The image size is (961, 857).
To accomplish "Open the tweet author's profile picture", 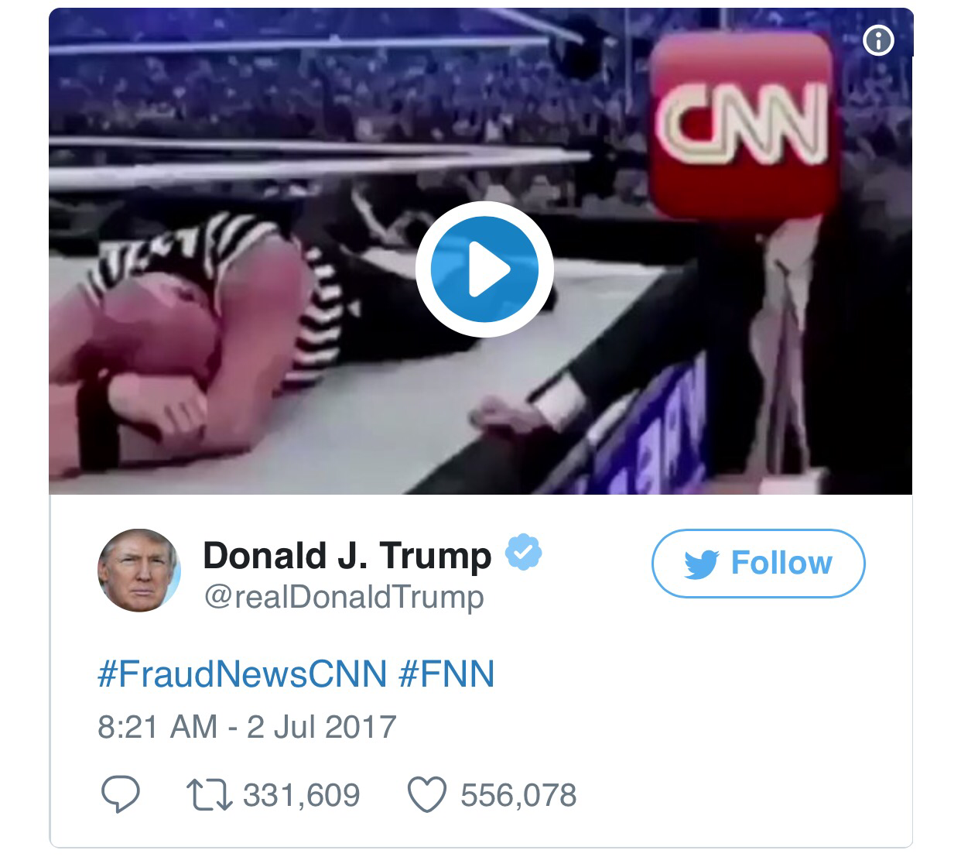I will pyautogui.click(x=139, y=570).
